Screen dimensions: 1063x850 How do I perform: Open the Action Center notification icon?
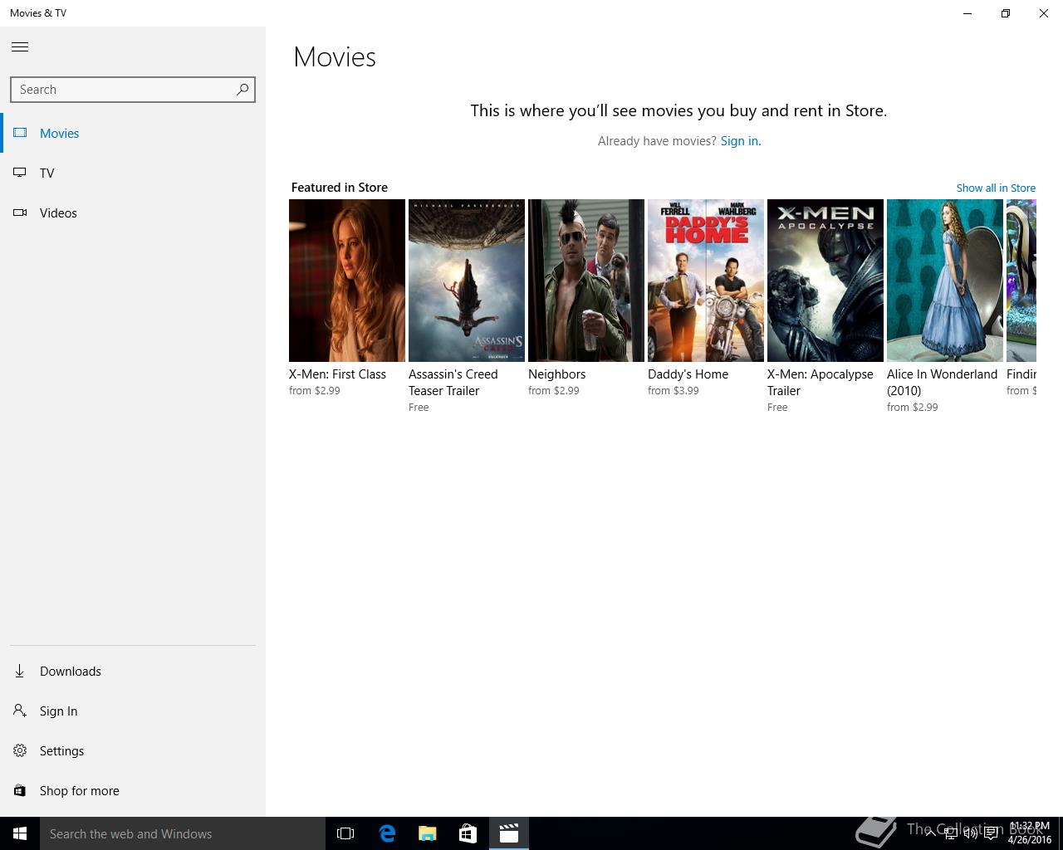992,833
